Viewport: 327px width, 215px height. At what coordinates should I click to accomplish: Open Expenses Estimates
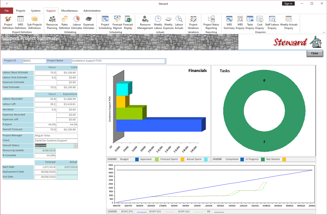[x=89, y=23]
